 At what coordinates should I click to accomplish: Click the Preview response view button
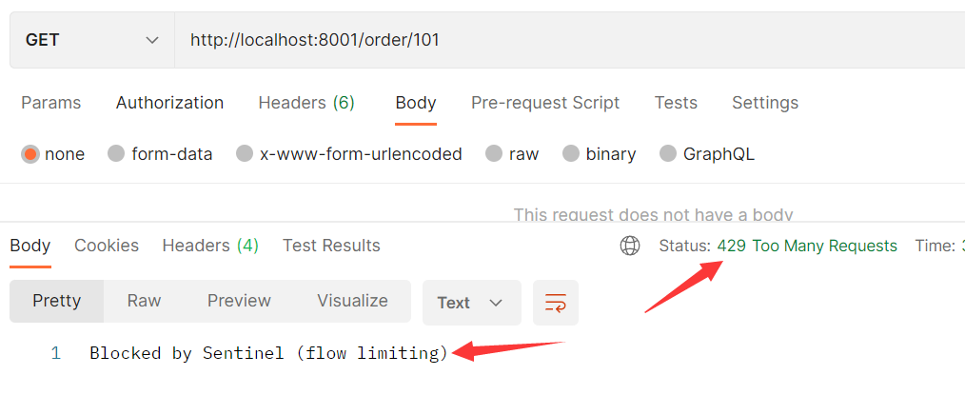[x=239, y=301]
